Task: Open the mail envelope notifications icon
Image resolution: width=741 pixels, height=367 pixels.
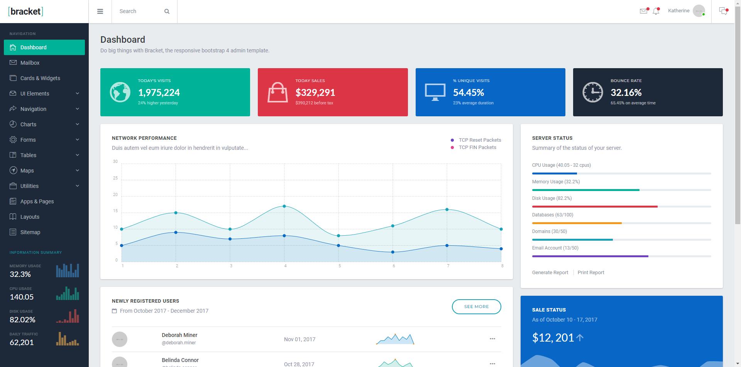Action: click(x=644, y=11)
